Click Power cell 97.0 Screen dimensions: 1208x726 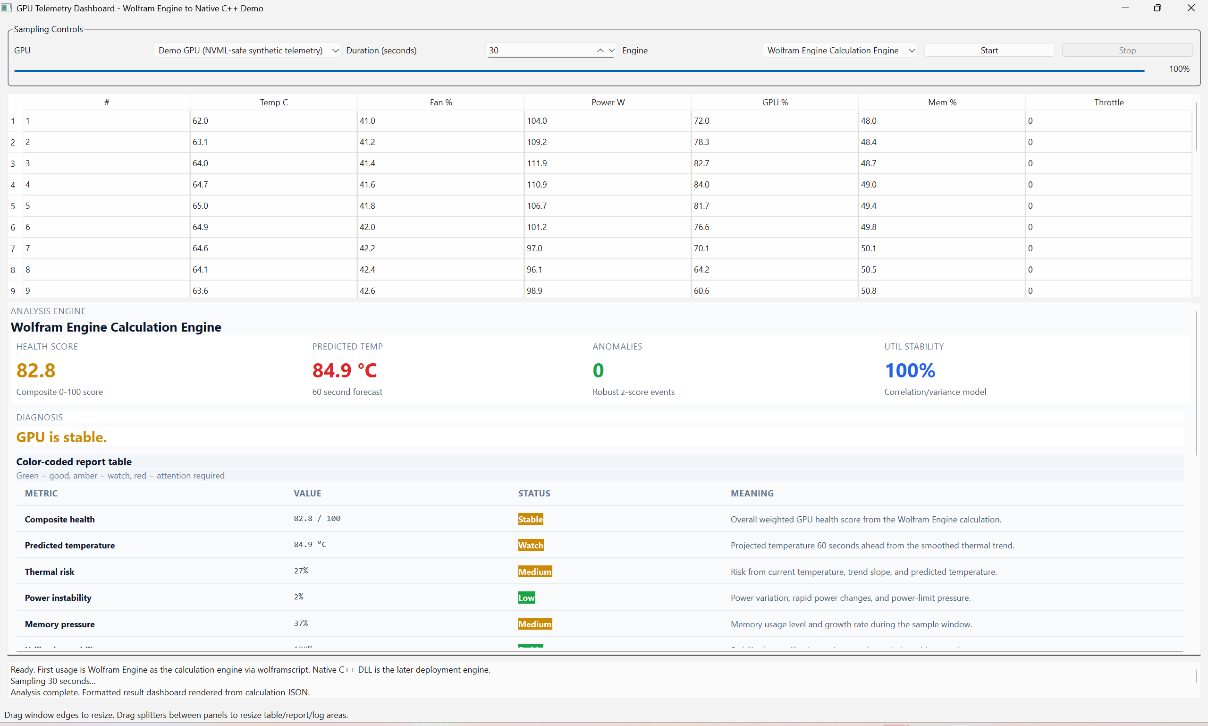608,248
